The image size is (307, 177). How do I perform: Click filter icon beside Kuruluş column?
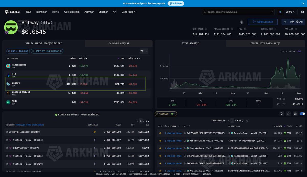click(x=8, y=59)
